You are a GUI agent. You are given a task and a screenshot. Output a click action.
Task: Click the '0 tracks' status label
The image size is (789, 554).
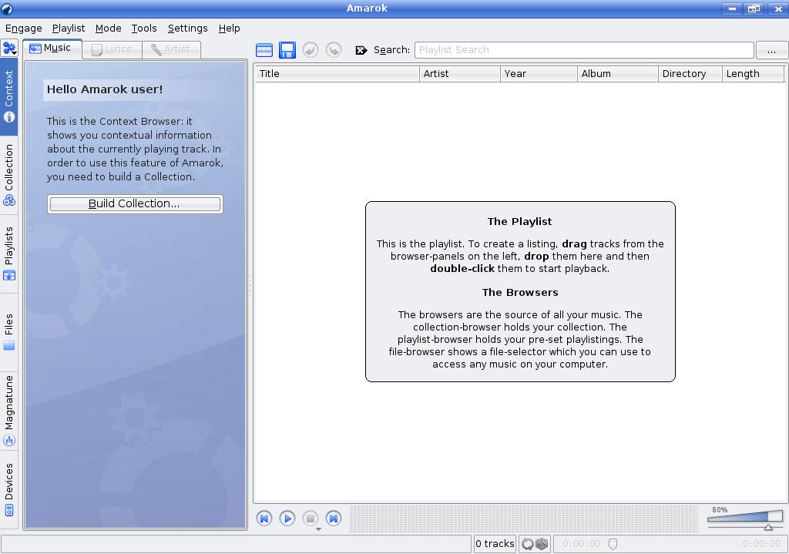(495, 544)
